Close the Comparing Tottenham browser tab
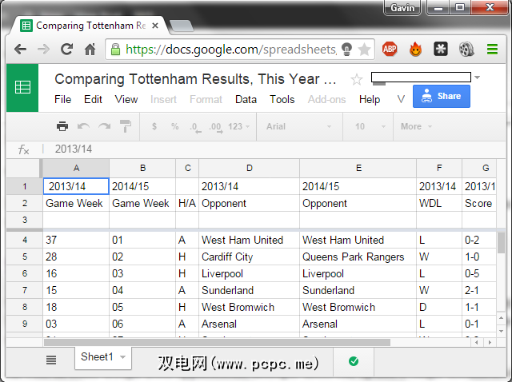Screen dimensions: 512x382 (x=155, y=26)
